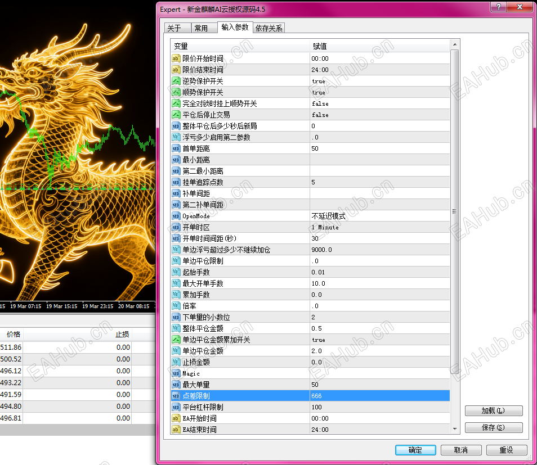Click the scrollbar down arrow of parameter list
This screenshot has width=537, height=465.
pos(455,428)
